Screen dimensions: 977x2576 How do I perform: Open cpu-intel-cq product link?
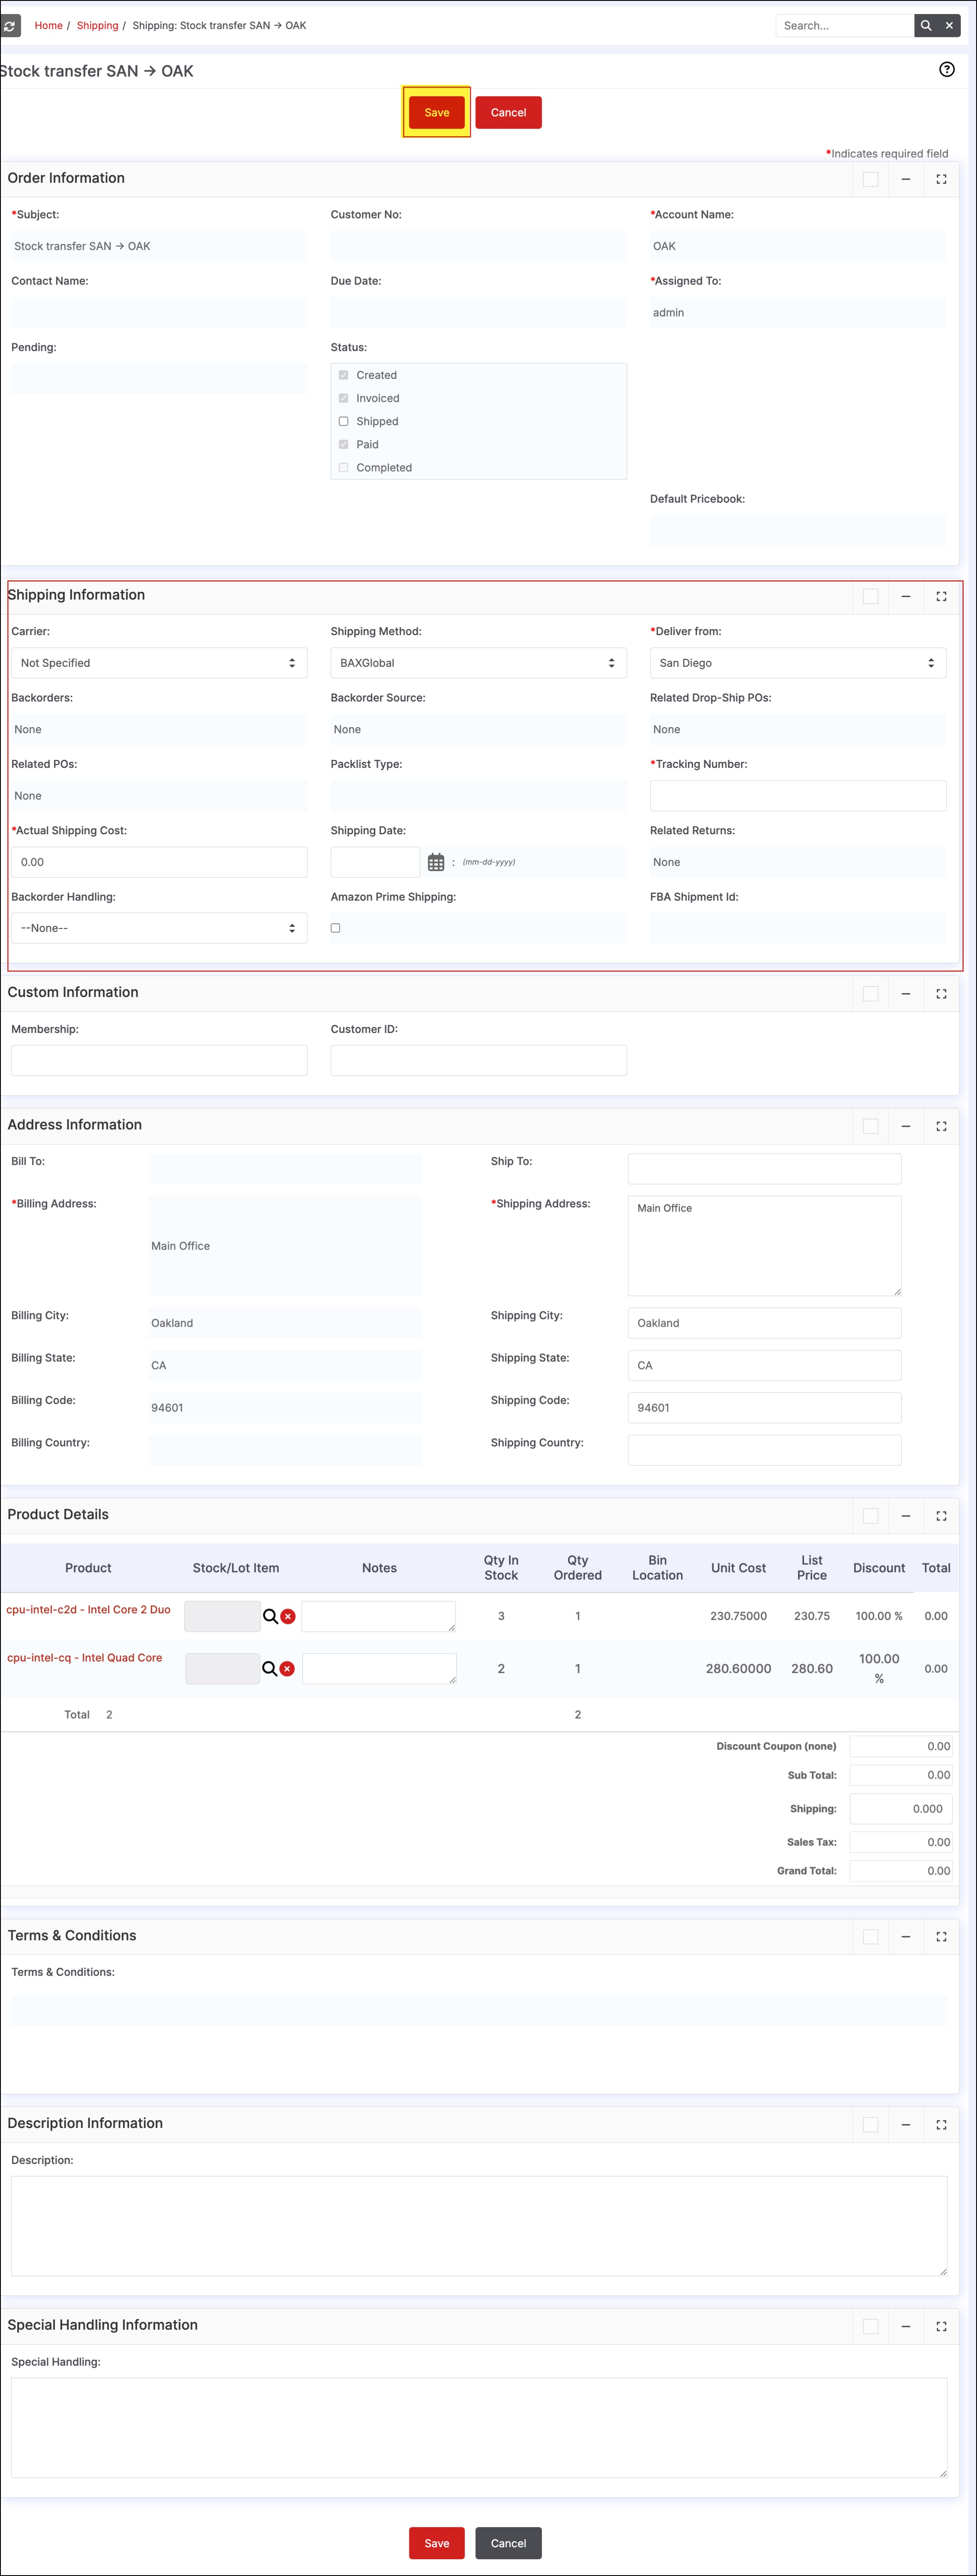tap(84, 1657)
